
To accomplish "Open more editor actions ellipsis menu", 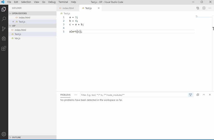I will [x=210, y=8].
